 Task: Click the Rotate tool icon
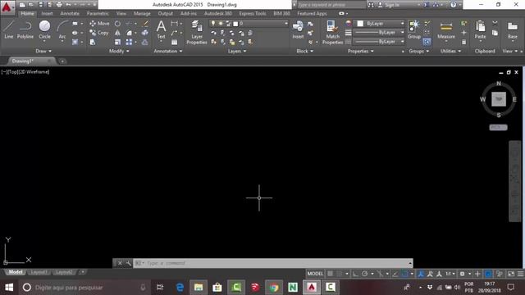pyautogui.click(x=117, y=24)
